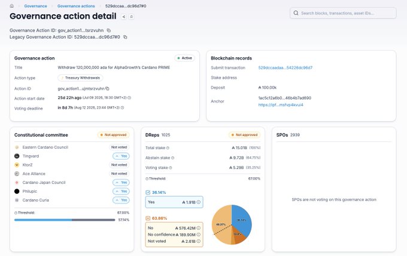The image size is (407, 256).
Task: Show info for DReps Total stake
Action: [x=168, y=148]
